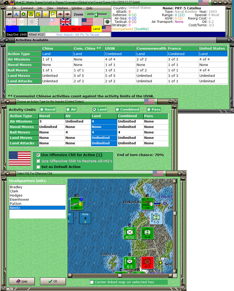Click the red right arrow toolbar icon
234x291 pixels.
(x=68, y=14)
